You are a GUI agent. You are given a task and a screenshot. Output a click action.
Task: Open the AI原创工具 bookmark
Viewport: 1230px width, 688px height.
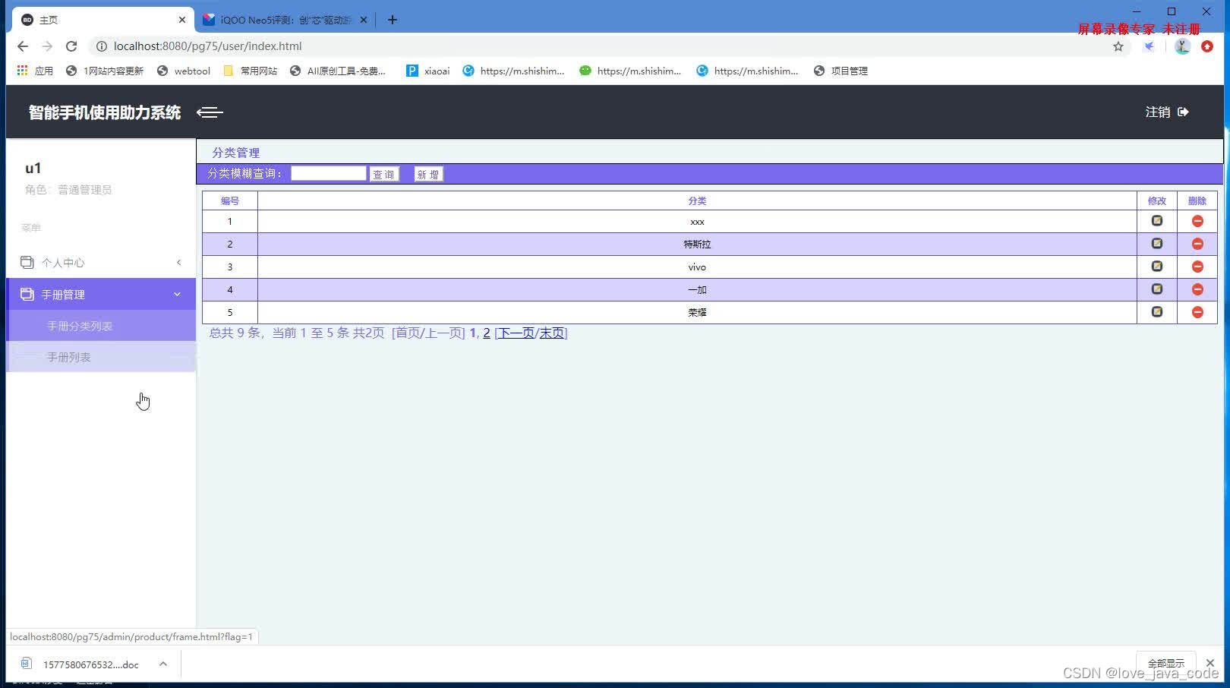(x=338, y=71)
